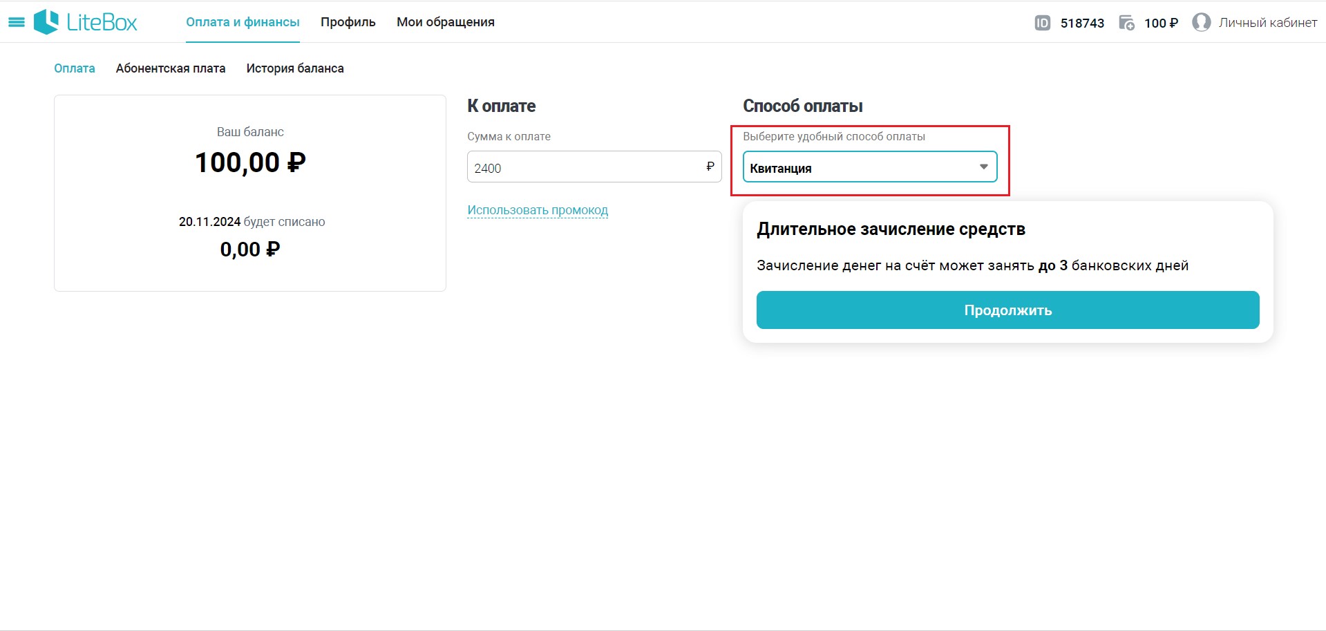This screenshot has height=631, width=1326.
Task: Click the ruble sign in amount field
Action: (x=710, y=167)
